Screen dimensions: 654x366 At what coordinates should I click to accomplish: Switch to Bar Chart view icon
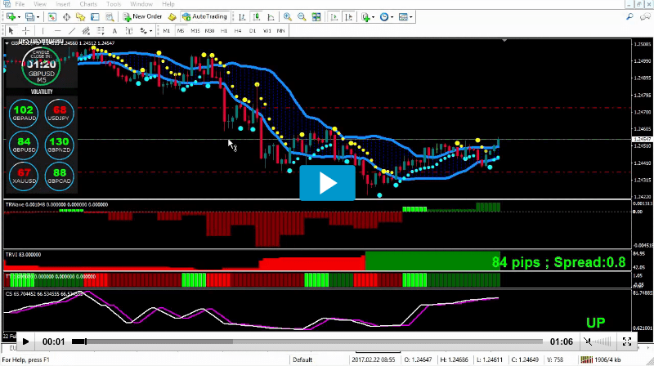click(x=242, y=16)
